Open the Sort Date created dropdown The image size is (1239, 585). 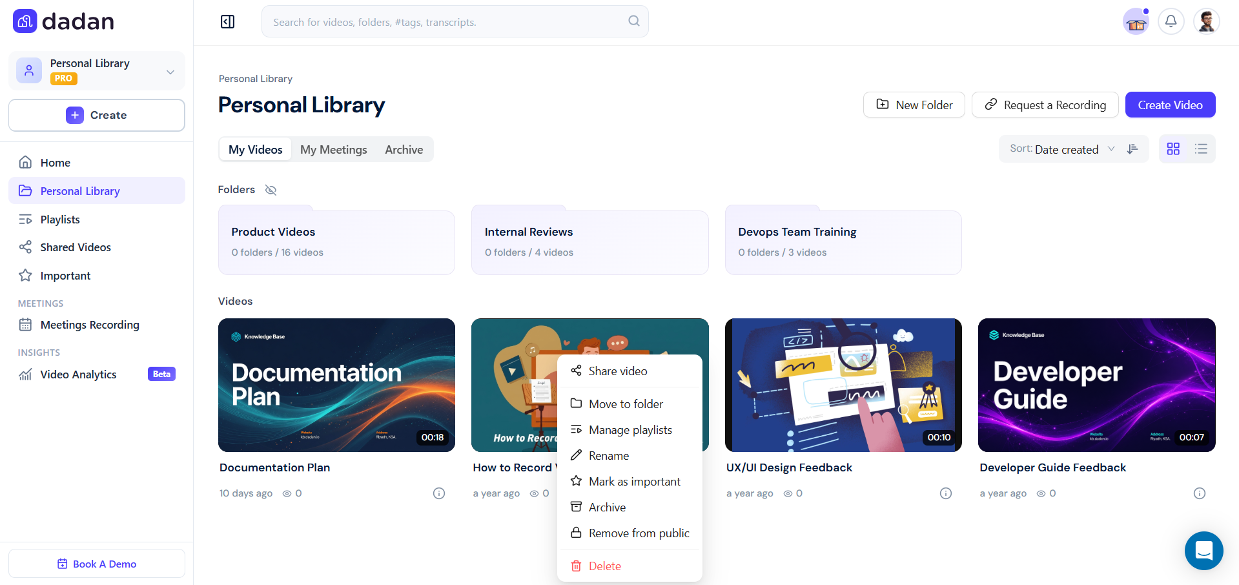[x=1062, y=149]
